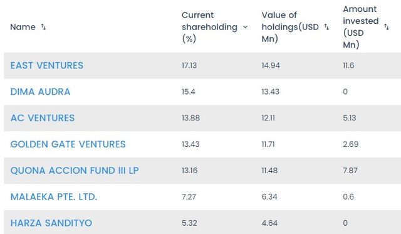
Task: Open QUONA ACCION FUND III LP link
Action: tap(75, 171)
